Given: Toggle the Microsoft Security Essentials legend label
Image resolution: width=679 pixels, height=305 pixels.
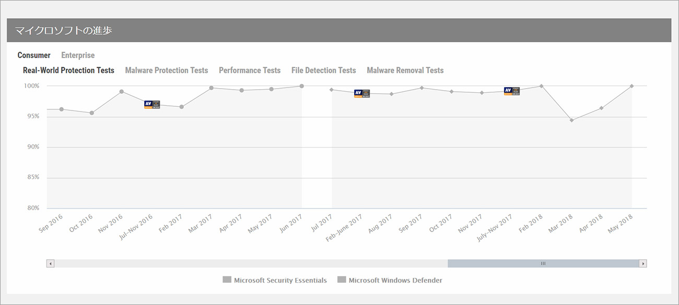Looking at the screenshot, I should (x=280, y=280).
